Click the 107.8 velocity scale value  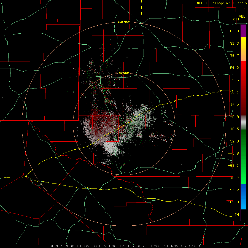[x=233, y=31]
